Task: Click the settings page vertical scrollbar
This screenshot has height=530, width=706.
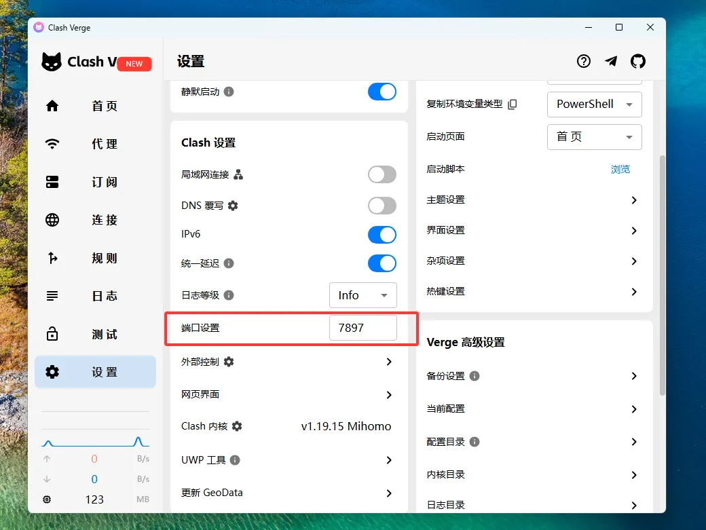Action: coord(662,276)
